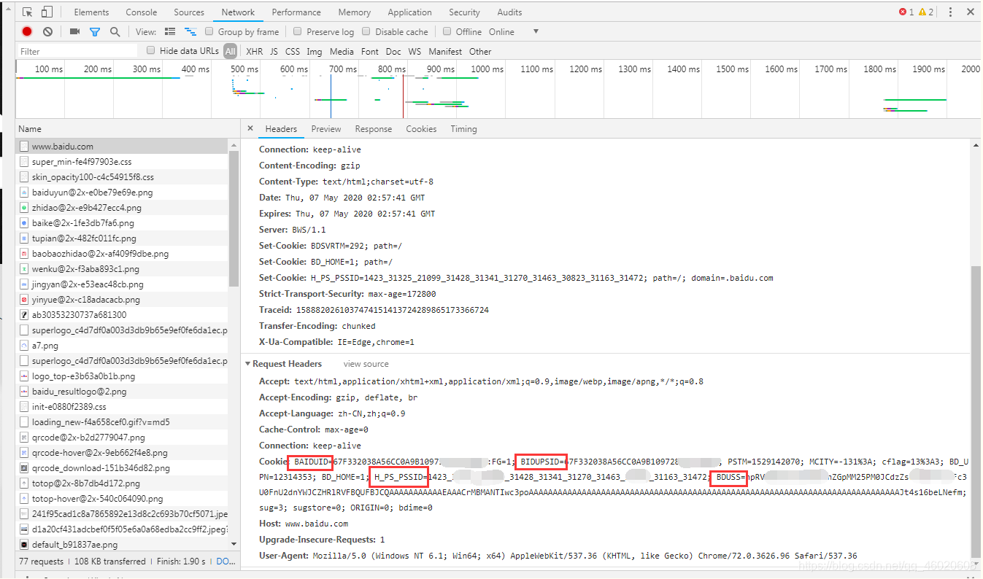Open the Online throttling dropdown
Screen dimensions: 983x579
(514, 32)
